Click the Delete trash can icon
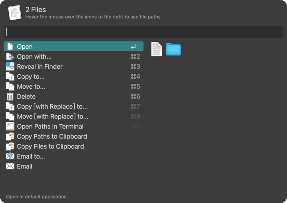 click(10, 97)
